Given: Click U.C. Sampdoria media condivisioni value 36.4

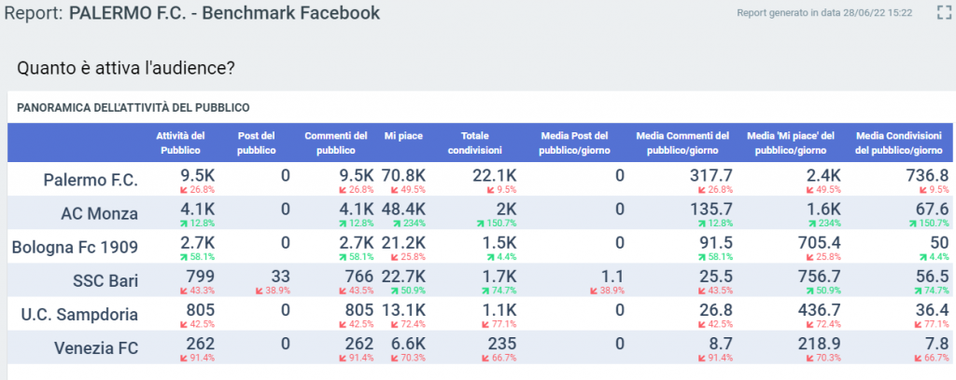Looking at the screenshot, I should [933, 311].
